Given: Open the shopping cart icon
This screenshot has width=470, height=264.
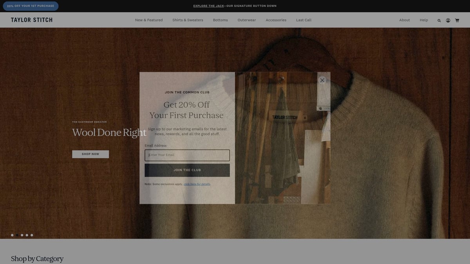Looking at the screenshot, I should coord(457,20).
